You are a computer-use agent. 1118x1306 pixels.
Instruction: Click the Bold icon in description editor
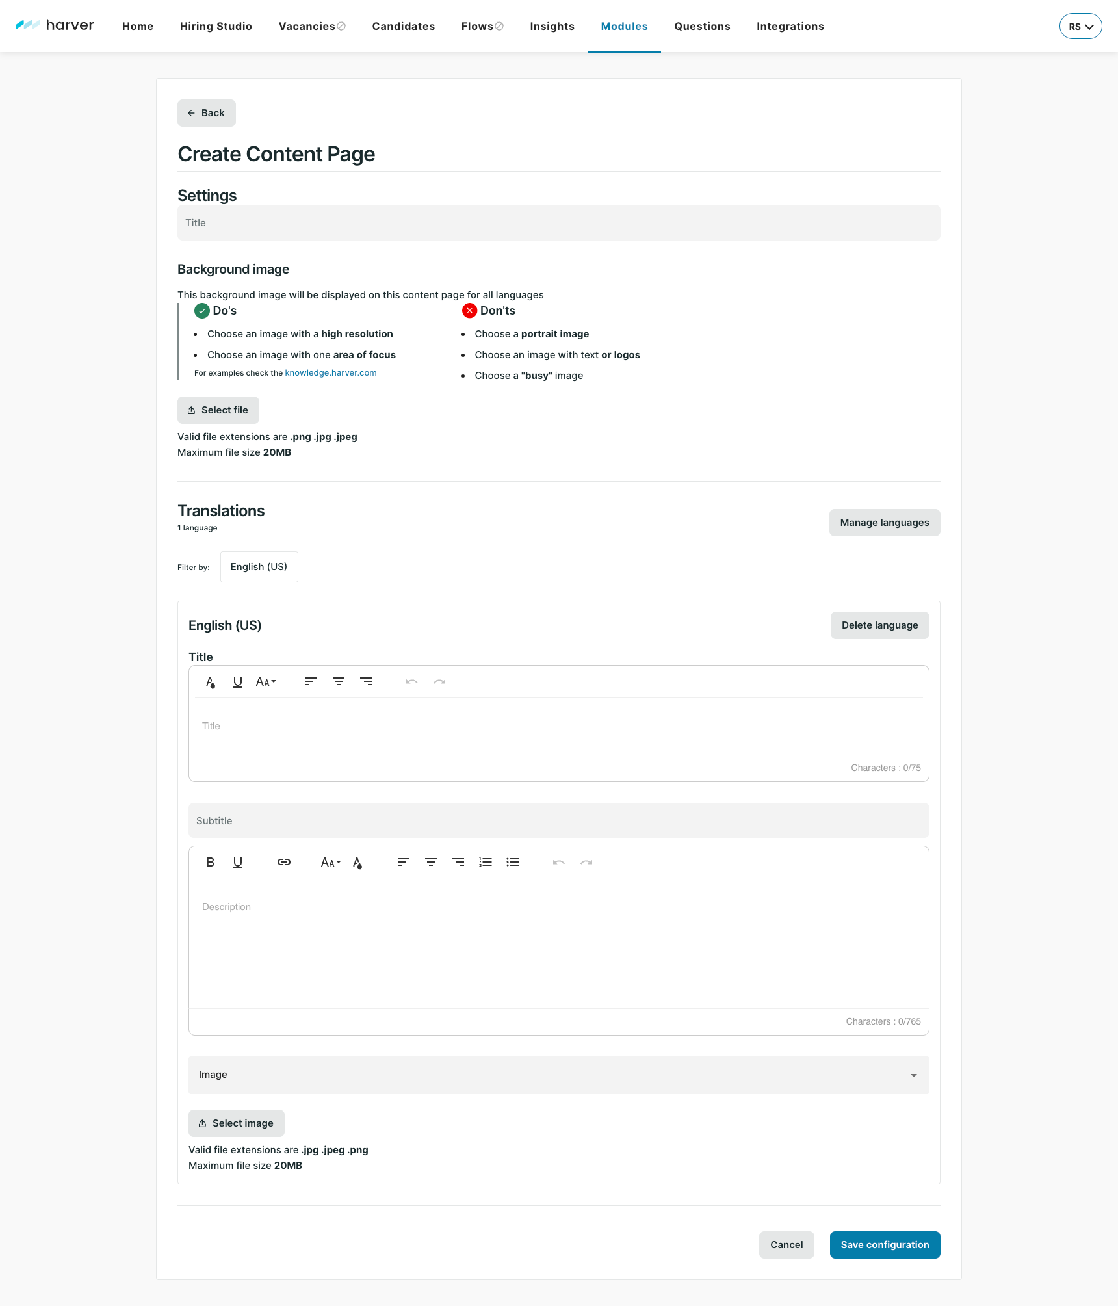tap(210, 862)
